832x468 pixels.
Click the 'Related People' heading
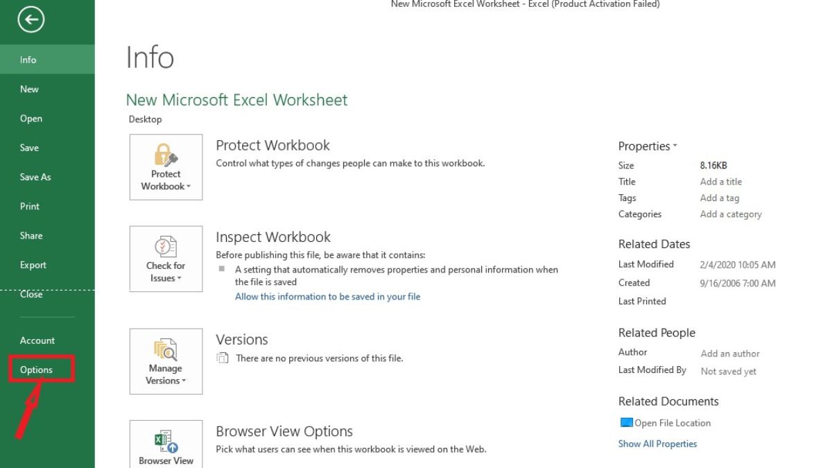(657, 333)
